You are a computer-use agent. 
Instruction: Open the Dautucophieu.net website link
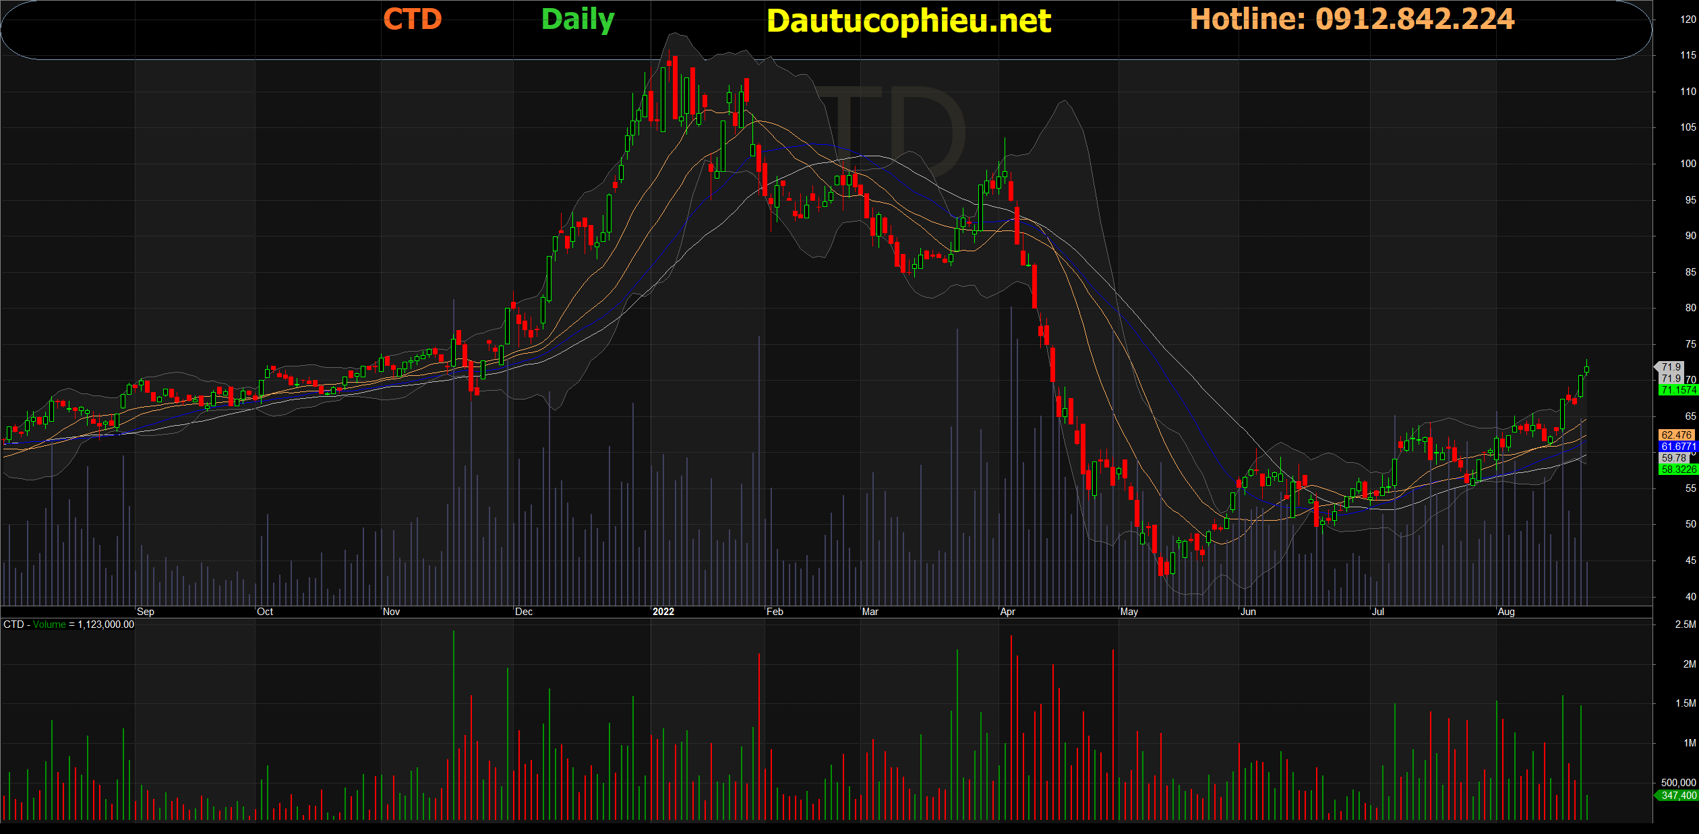click(908, 21)
